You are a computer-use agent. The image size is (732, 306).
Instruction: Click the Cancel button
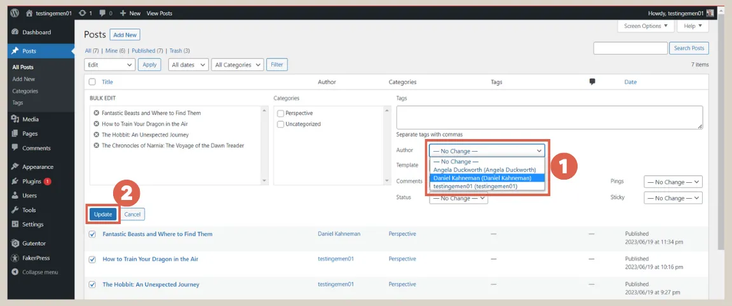tap(133, 214)
